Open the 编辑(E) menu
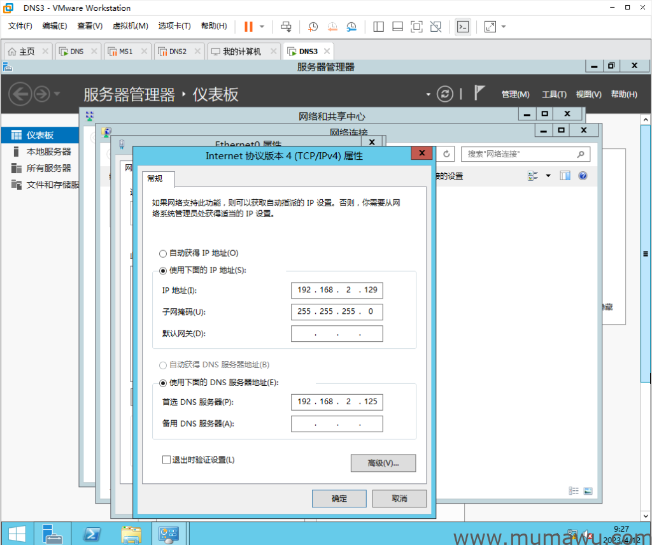The height and width of the screenshot is (545, 652). [55, 25]
